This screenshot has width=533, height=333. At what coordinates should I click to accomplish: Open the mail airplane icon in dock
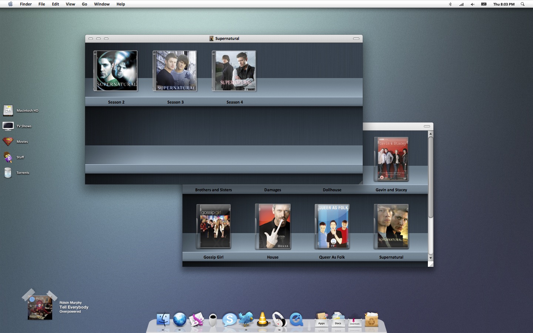click(x=197, y=319)
